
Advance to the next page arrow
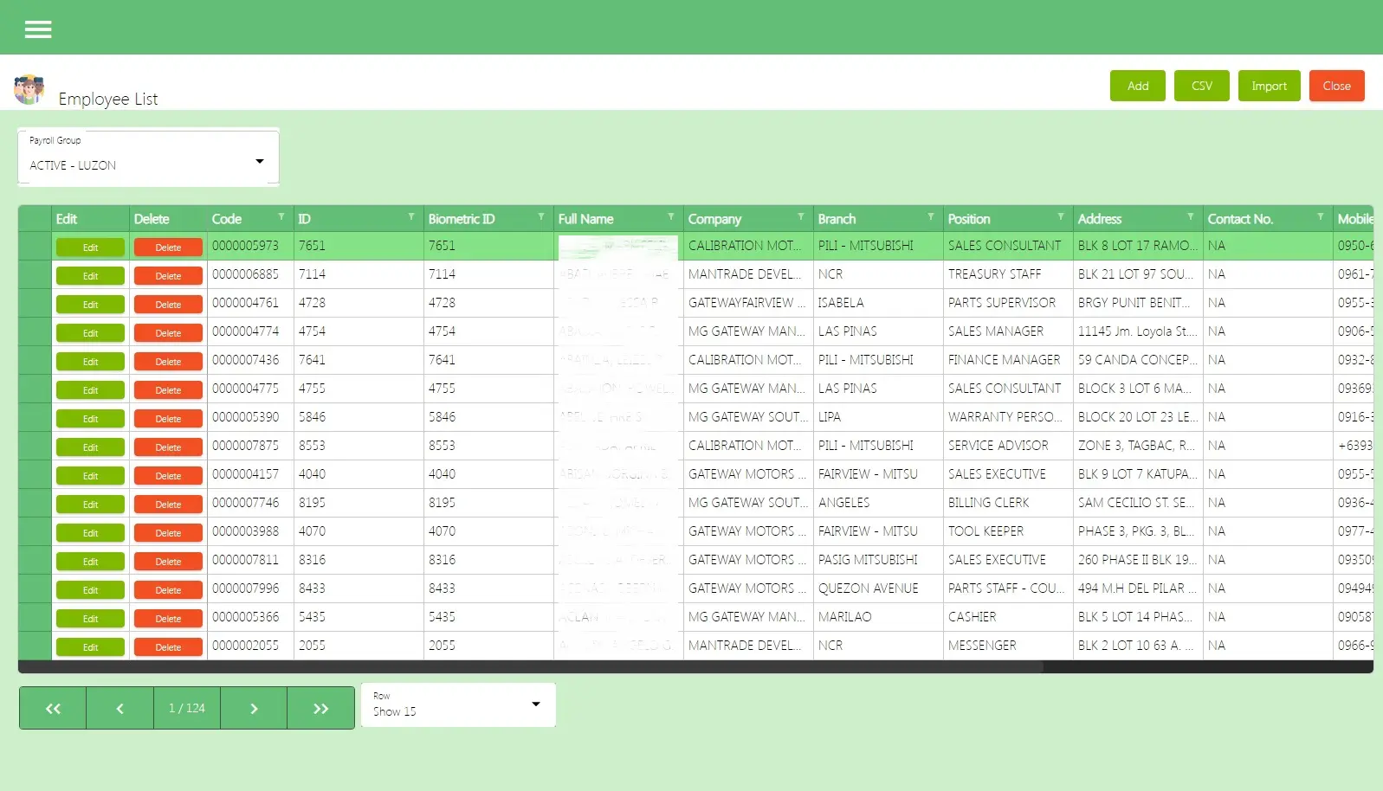click(254, 709)
